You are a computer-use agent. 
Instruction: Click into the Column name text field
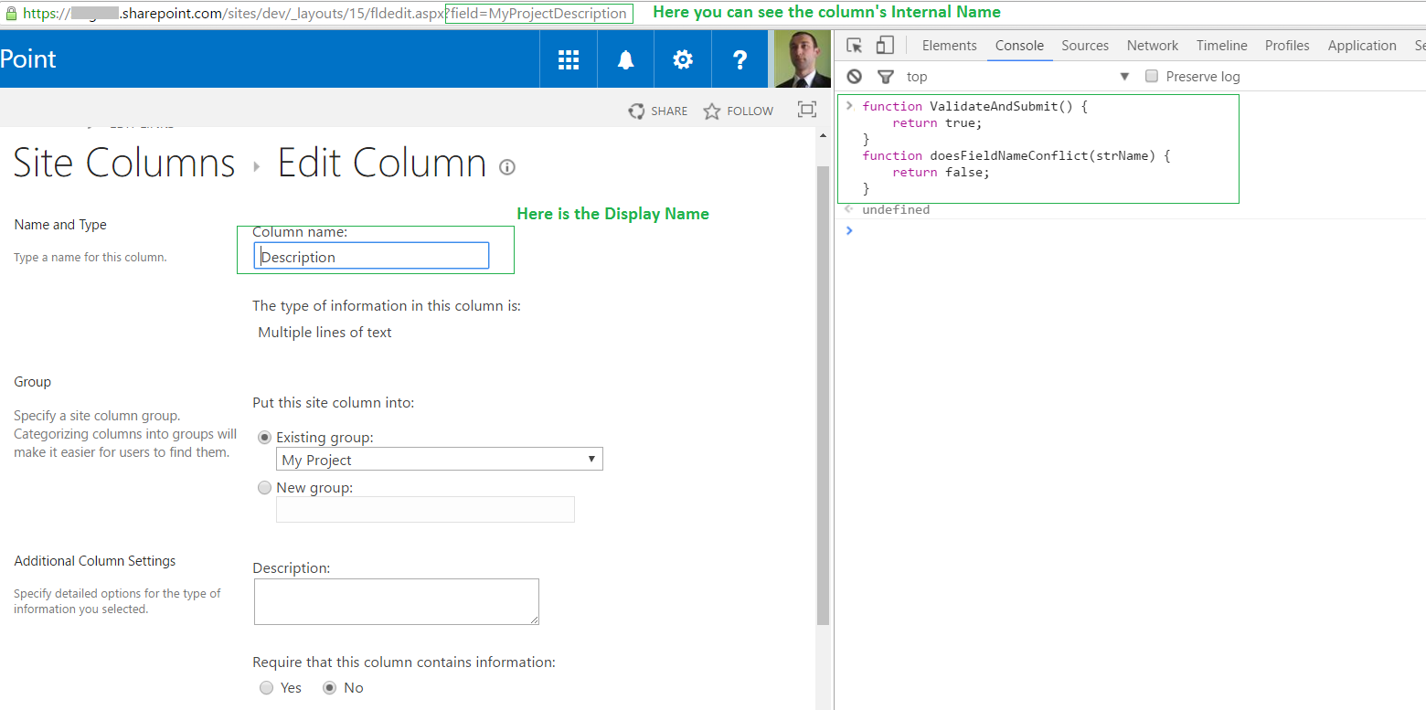point(372,257)
